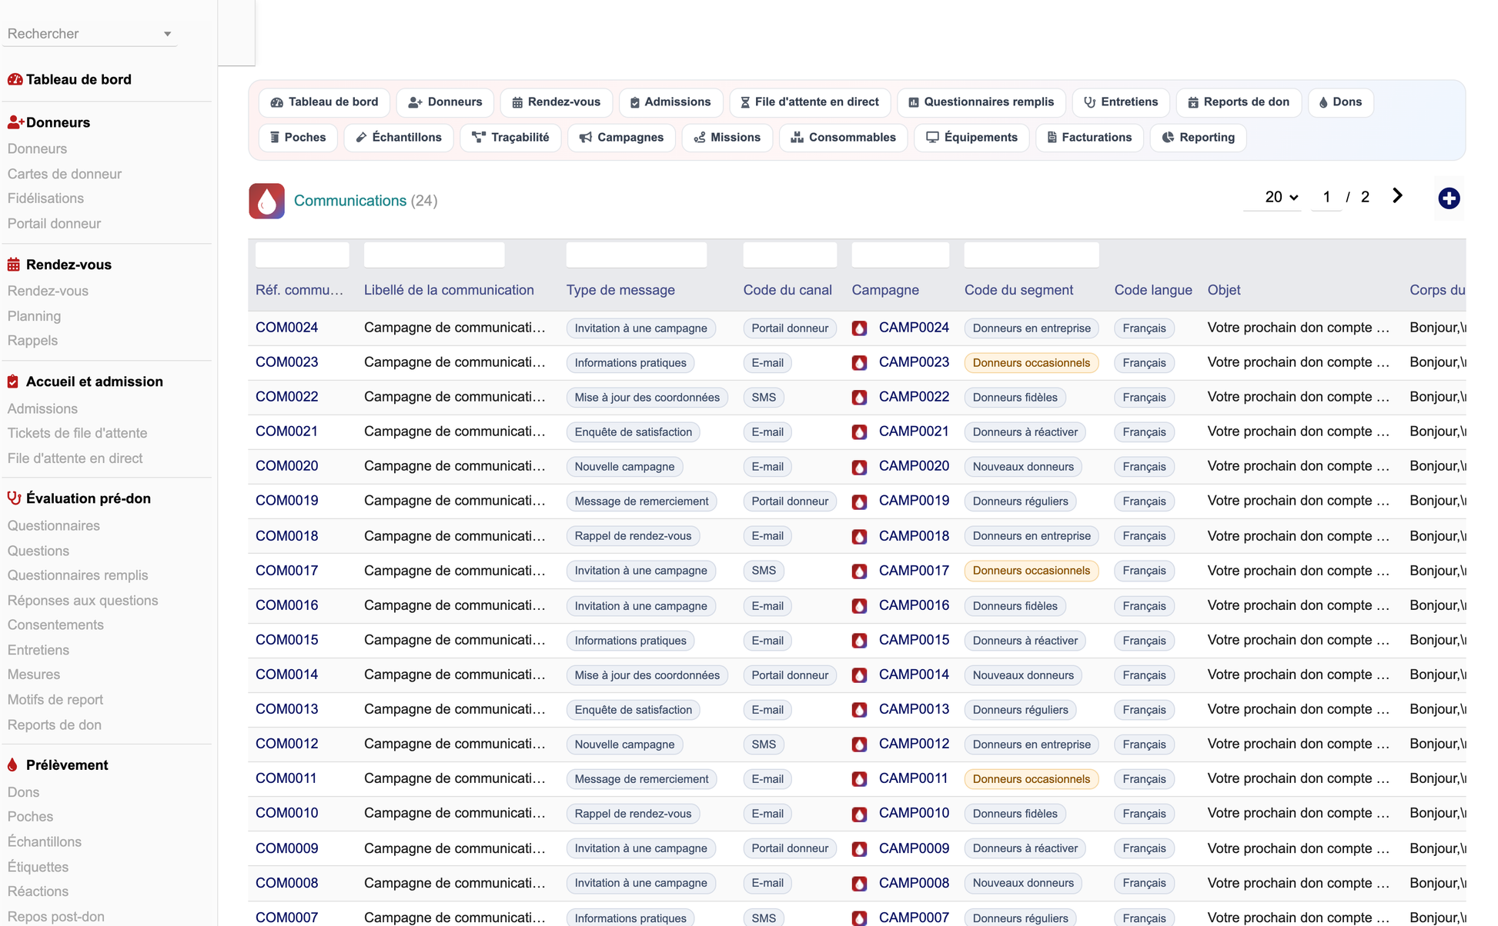Click Enquête de satisfaction tag in COM0021 row
This screenshot has width=1498, height=926.
coord(633,432)
